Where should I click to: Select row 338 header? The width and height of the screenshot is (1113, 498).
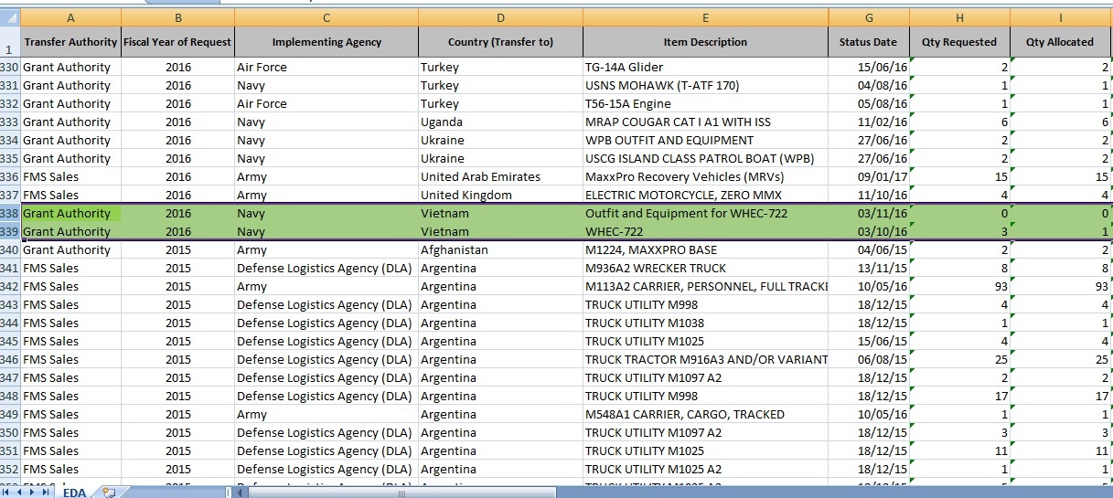coord(9,214)
